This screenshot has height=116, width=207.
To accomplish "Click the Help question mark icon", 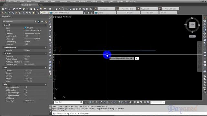I will coord(91,9).
